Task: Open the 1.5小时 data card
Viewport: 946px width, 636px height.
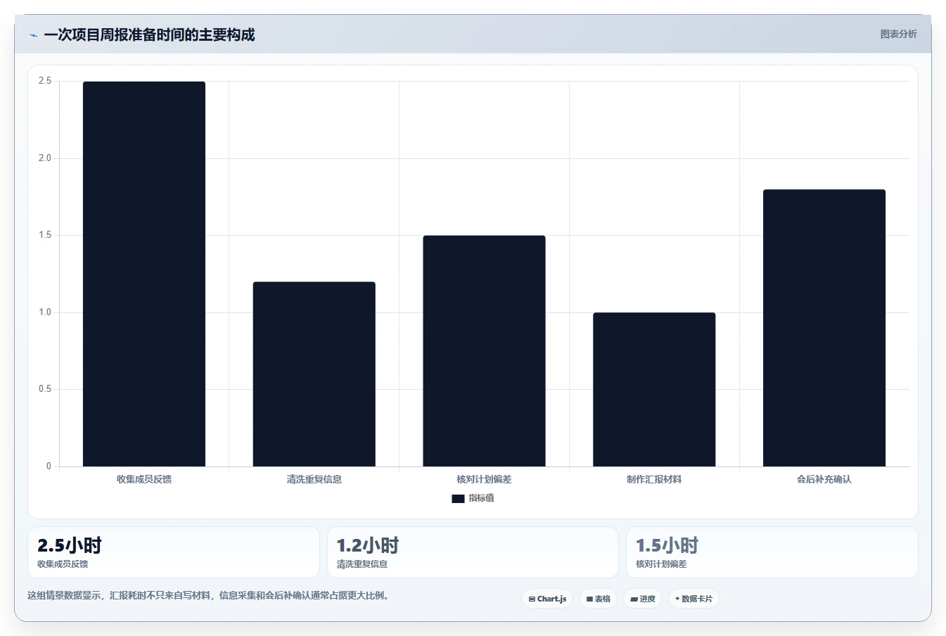Action: click(x=772, y=552)
